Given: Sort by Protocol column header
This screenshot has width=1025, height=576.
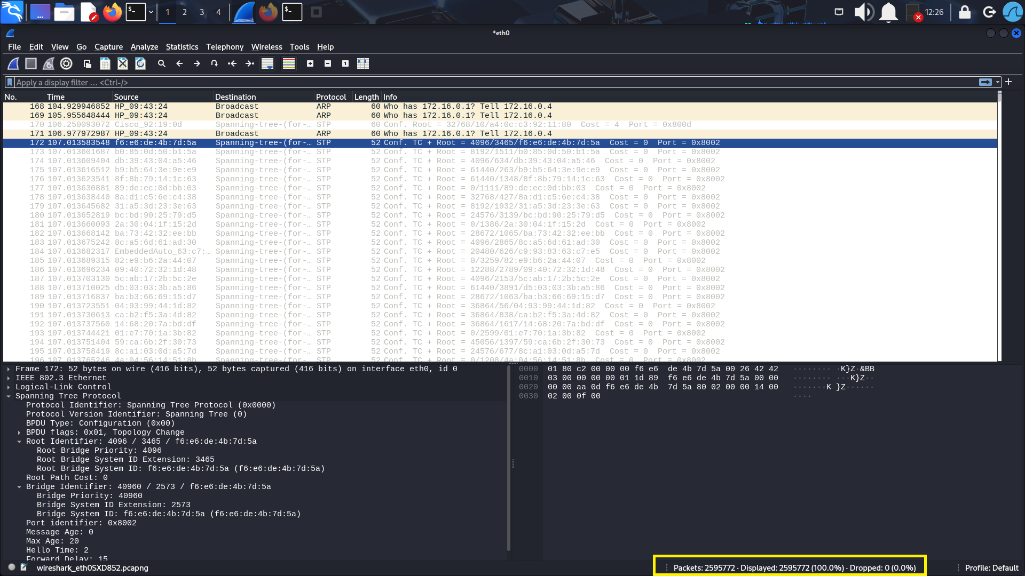Looking at the screenshot, I should pos(333,97).
